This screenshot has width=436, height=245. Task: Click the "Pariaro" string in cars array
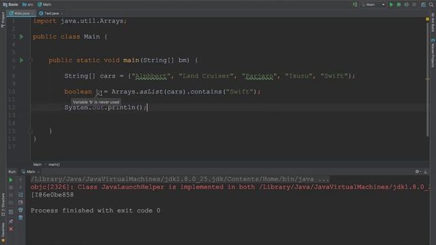click(260, 76)
